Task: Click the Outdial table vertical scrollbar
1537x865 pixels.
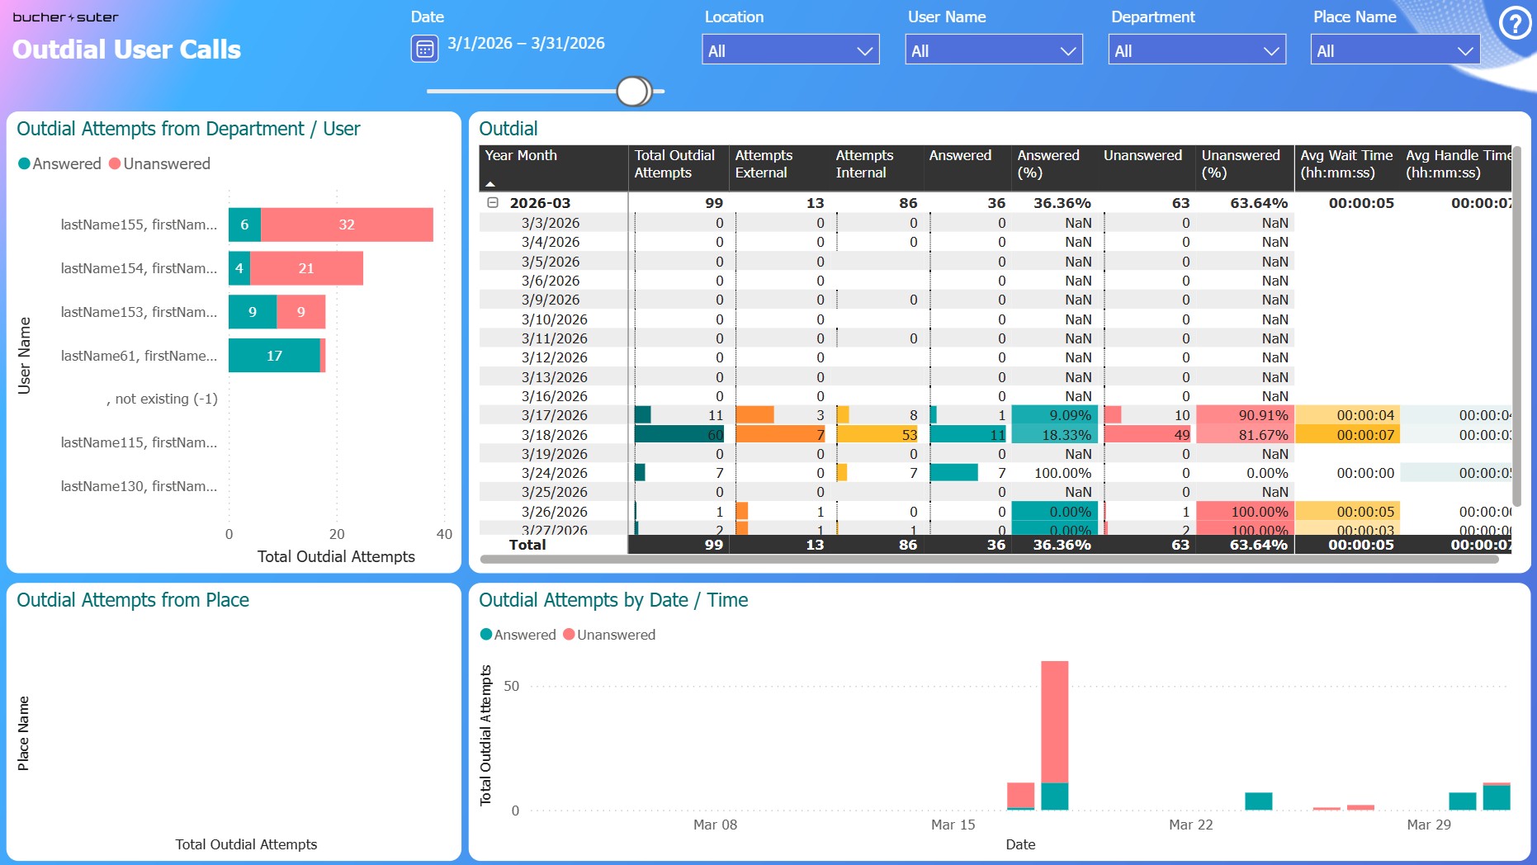Action: (1517, 326)
